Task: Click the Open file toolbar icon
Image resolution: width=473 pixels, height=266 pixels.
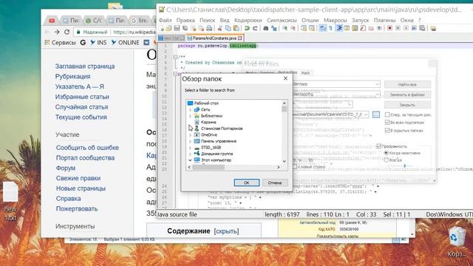Action: pyautogui.click(x=169, y=29)
